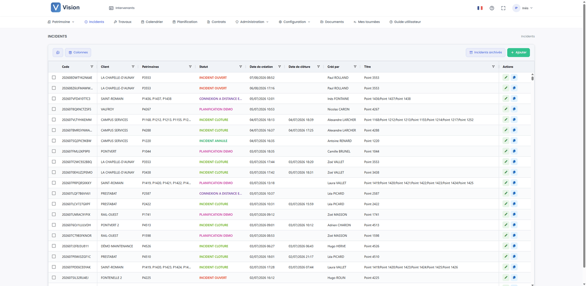Select the row checkbox for 2026078QXNCTZSFS
Screen dimensions: 586x286
pyautogui.click(x=54, y=109)
